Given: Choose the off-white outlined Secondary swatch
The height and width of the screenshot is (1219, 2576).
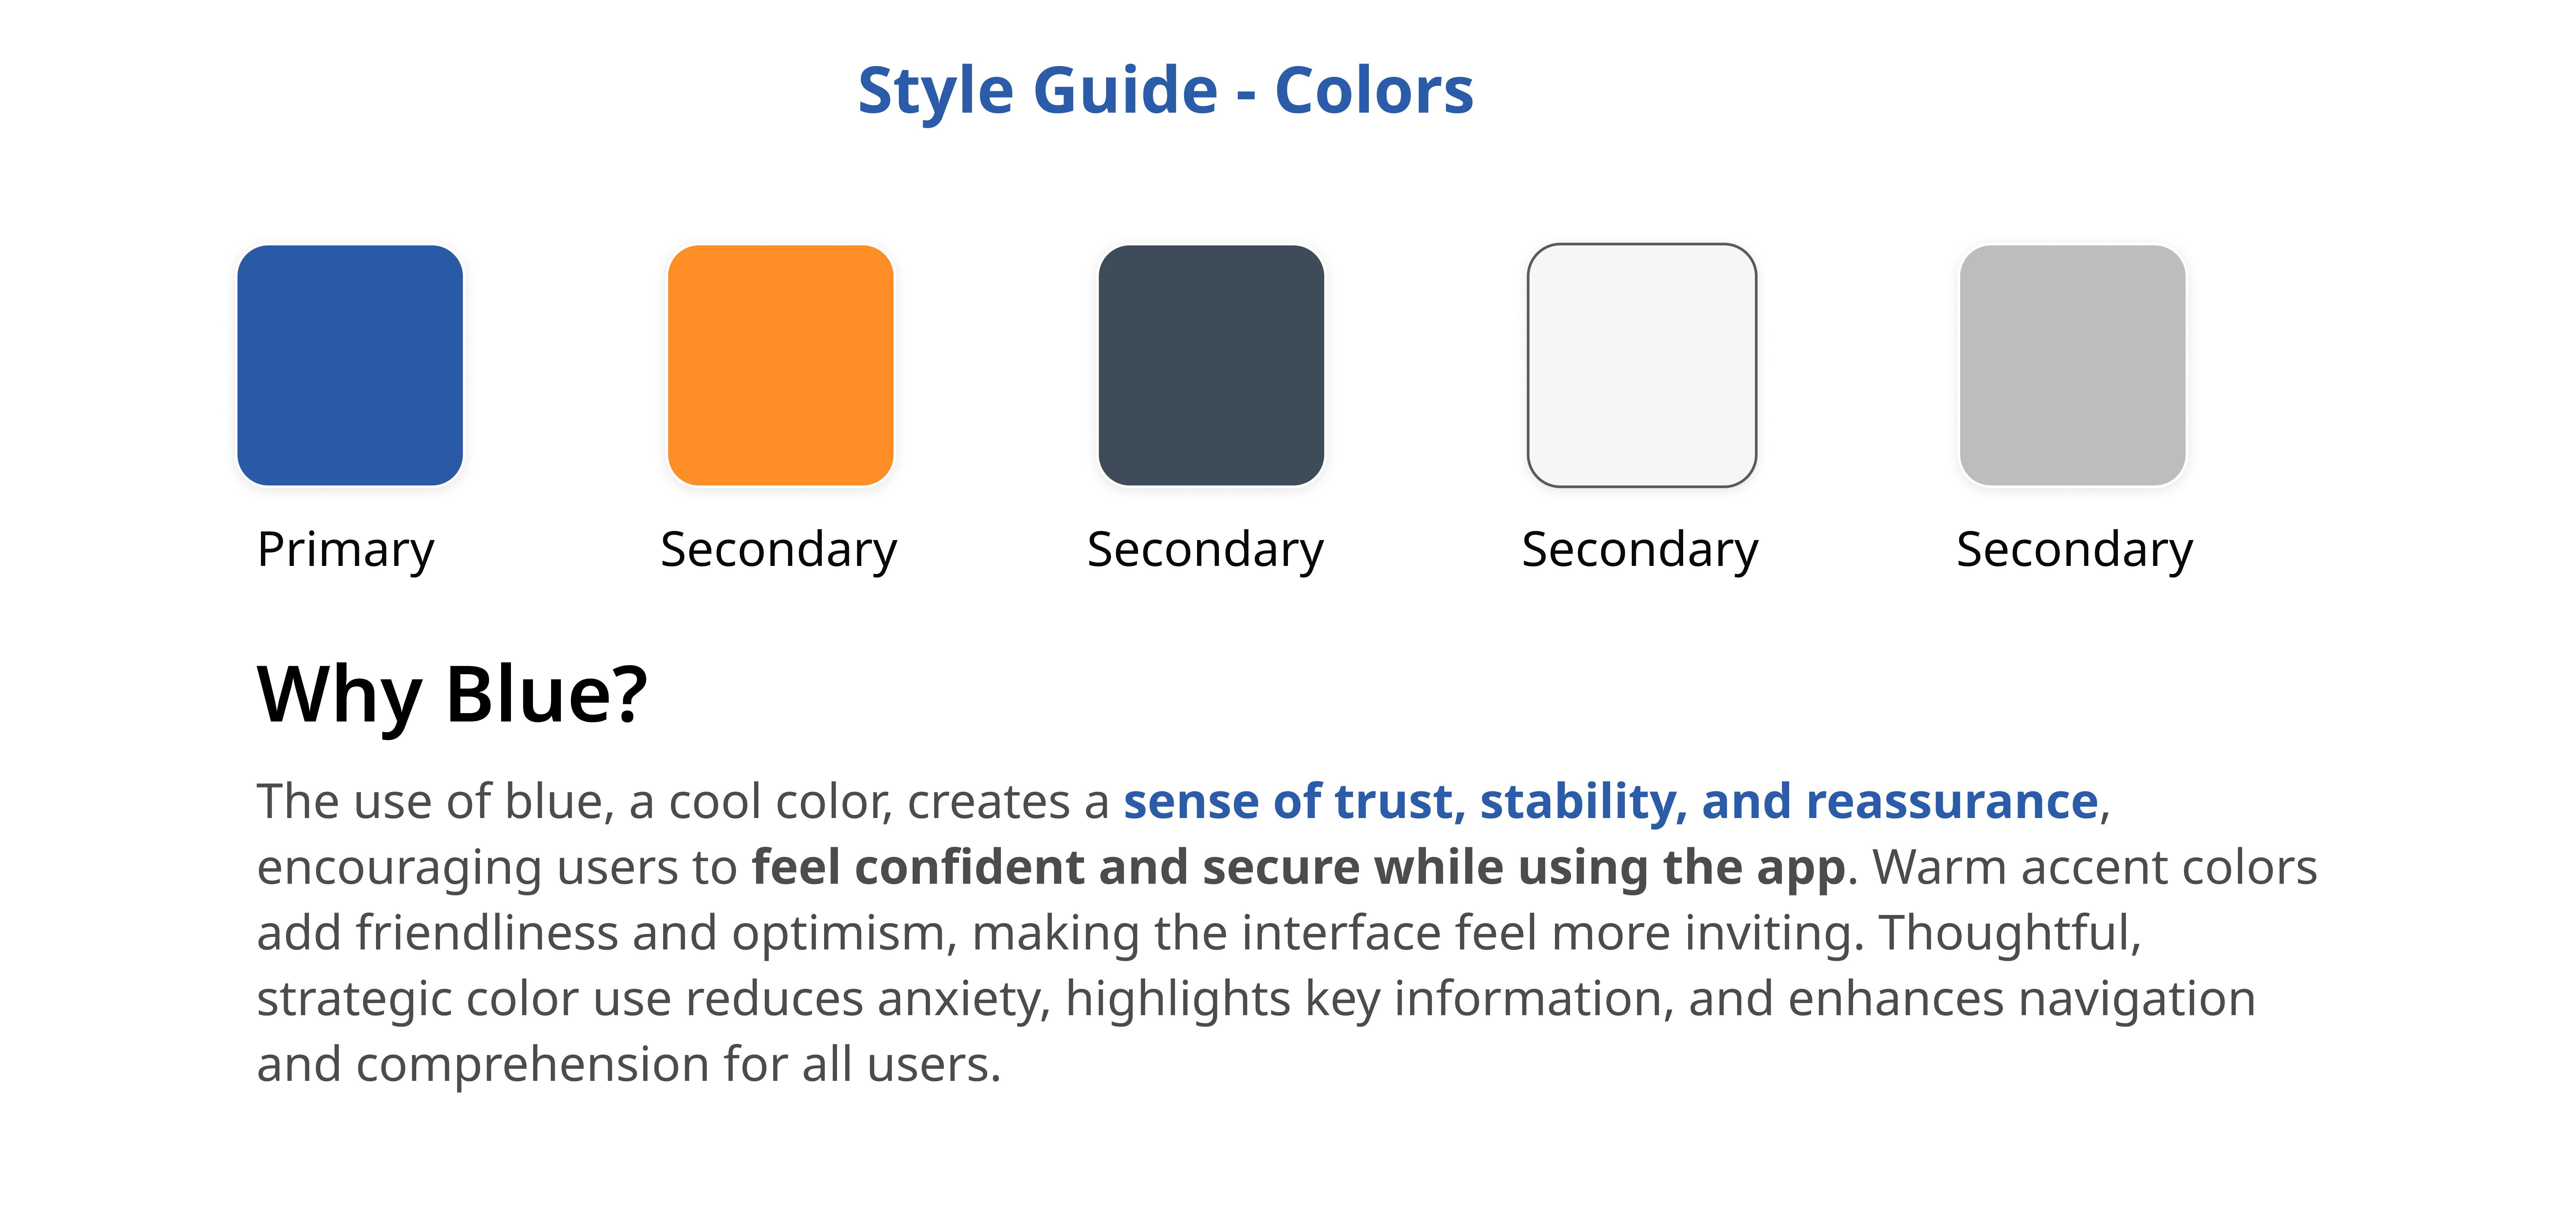Looking at the screenshot, I should tap(1642, 366).
